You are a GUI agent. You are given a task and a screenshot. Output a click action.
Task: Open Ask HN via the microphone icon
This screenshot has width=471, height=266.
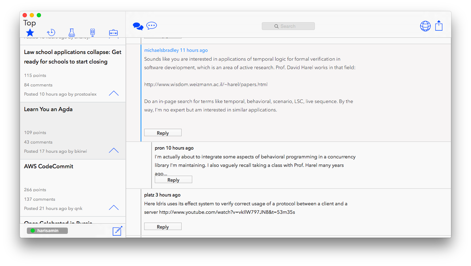(x=92, y=32)
